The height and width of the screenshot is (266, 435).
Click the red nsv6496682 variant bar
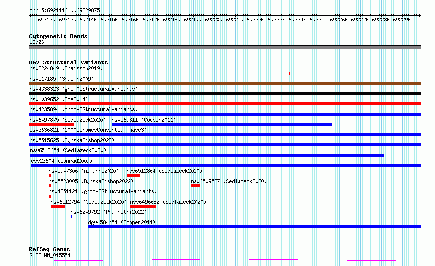pos(143,206)
